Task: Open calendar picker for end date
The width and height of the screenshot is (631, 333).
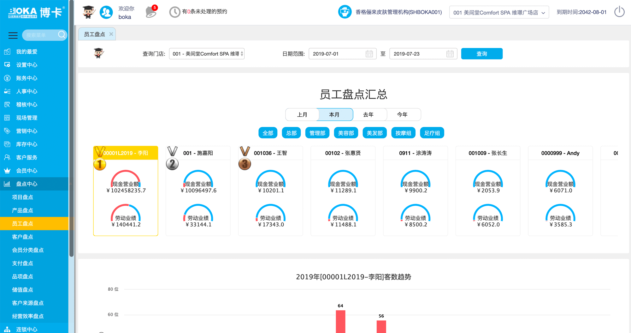Action: pos(450,54)
